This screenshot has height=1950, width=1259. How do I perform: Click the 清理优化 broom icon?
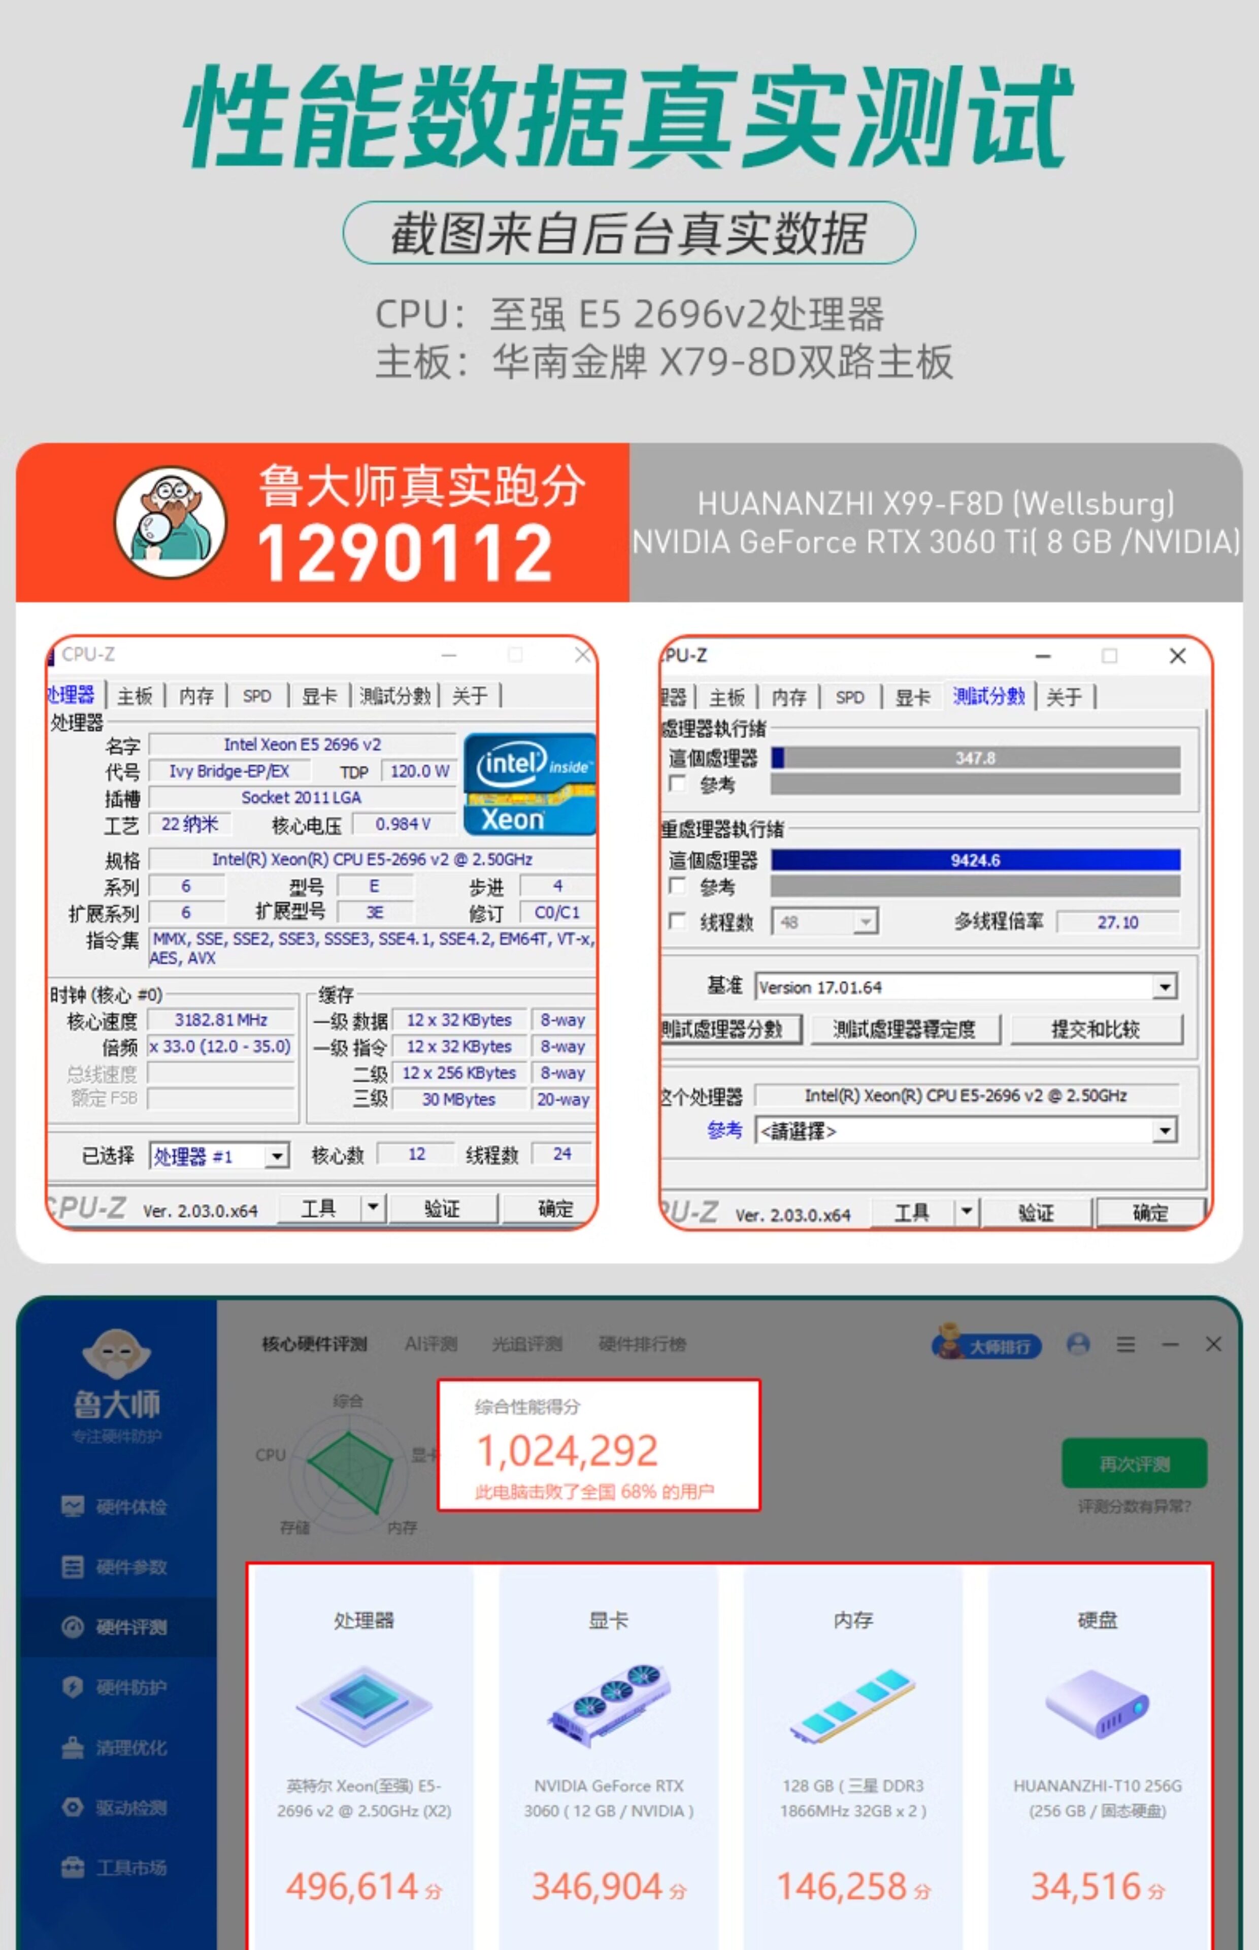[73, 1747]
